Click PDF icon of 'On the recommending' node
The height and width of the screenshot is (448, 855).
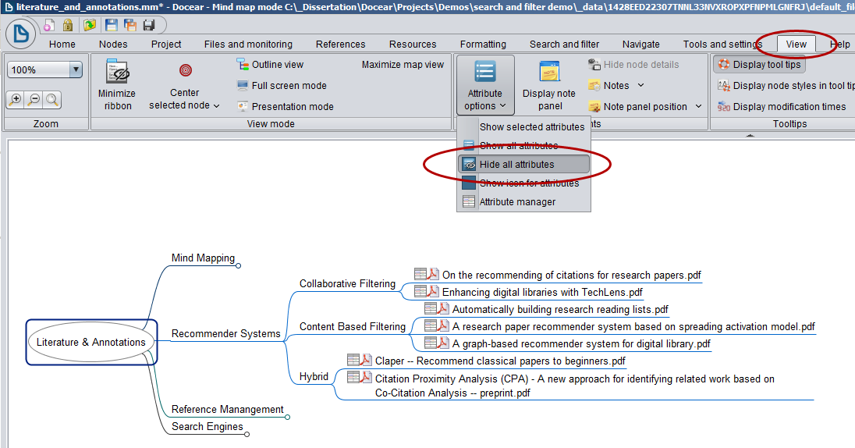(x=433, y=274)
